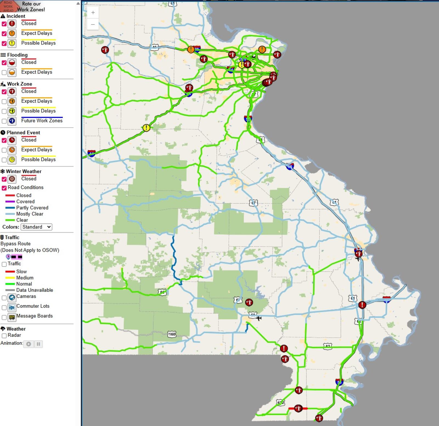Click the Commuter Lots legend icon
Screen dimensions: 439x426
coord(12,307)
